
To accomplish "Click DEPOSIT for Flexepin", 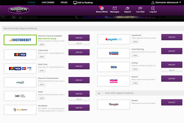I will (x=172, y=102).
